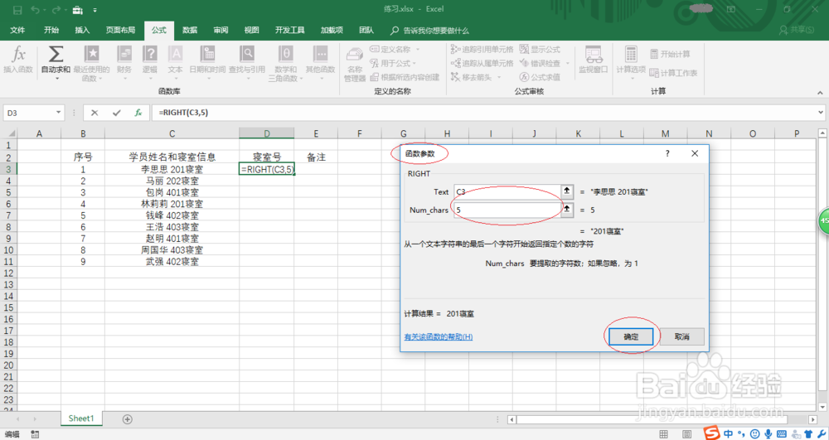The width and height of the screenshot is (829, 440).
Task: Click column C header
Action: click(172, 133)
